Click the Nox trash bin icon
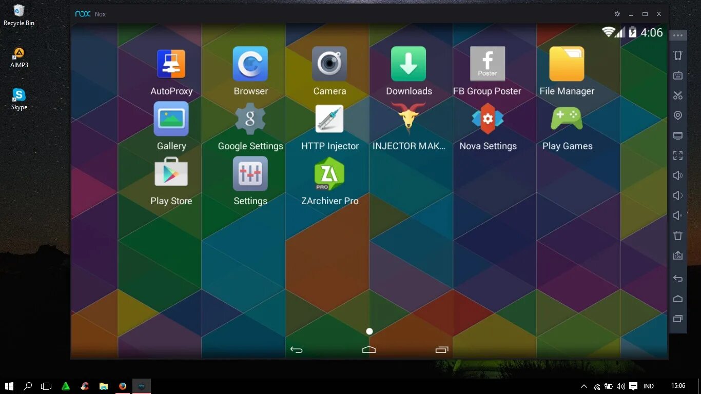Image resolution: width=701 pixels, height=394 pixels. click(x=678, y=235)
